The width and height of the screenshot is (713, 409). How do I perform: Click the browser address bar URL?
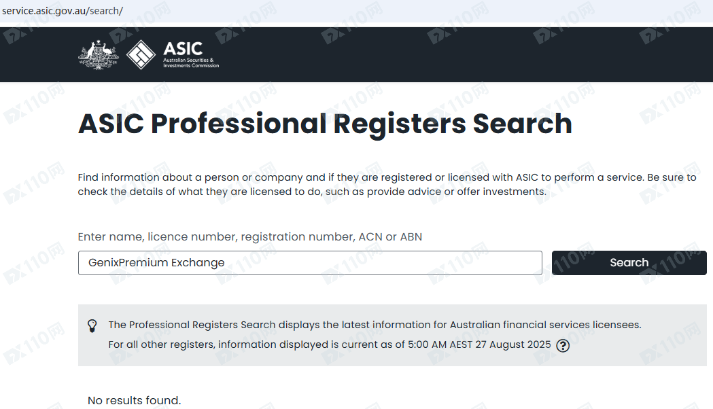[63, 12]
